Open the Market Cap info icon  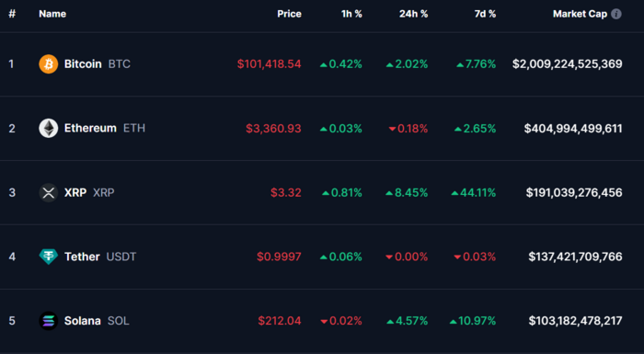(616, 14)
